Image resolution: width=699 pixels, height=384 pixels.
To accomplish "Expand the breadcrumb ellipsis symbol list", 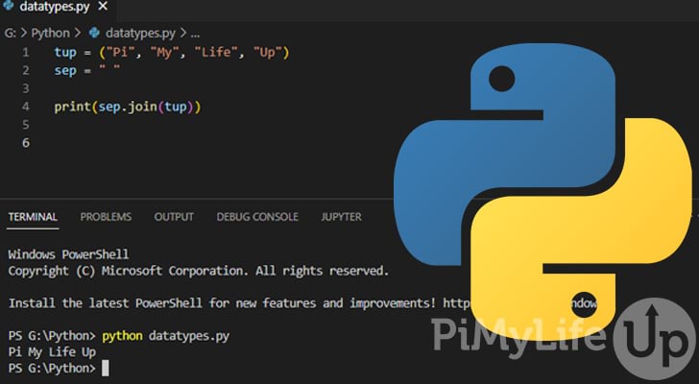I will [195, 34].
